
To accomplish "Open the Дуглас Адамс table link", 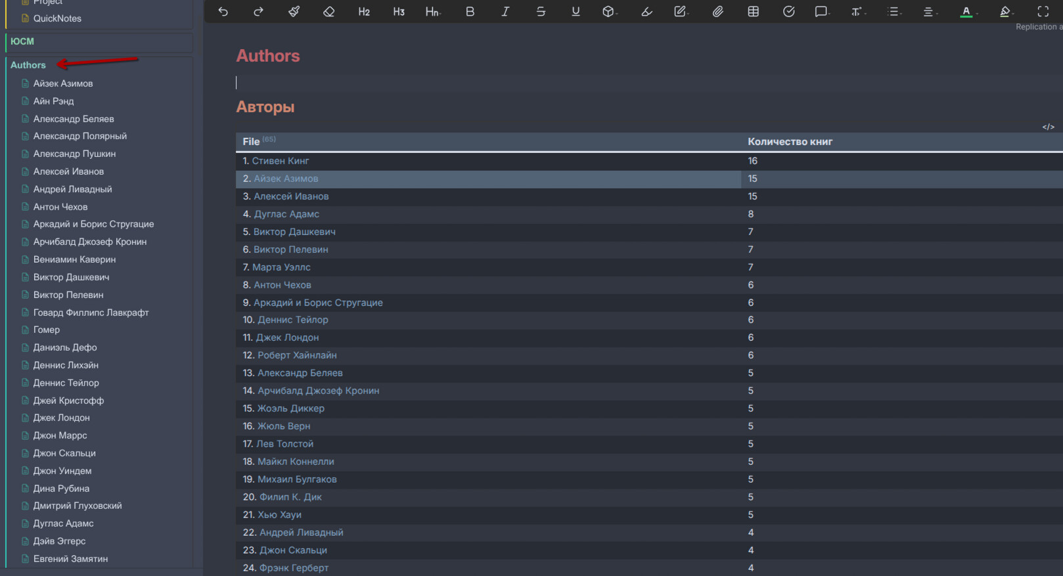I will 286,214.
